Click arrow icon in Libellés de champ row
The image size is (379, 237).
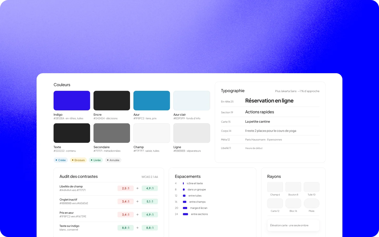pos(137,188)
